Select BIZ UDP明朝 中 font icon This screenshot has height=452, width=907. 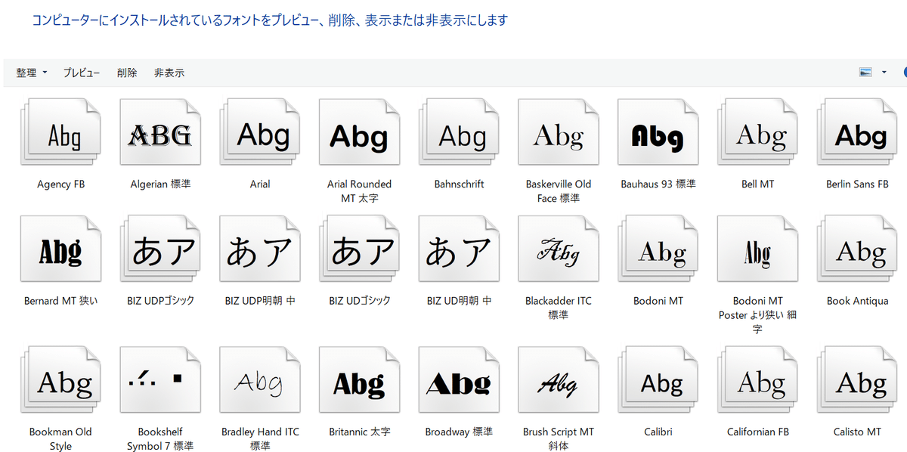coord(260,249)
